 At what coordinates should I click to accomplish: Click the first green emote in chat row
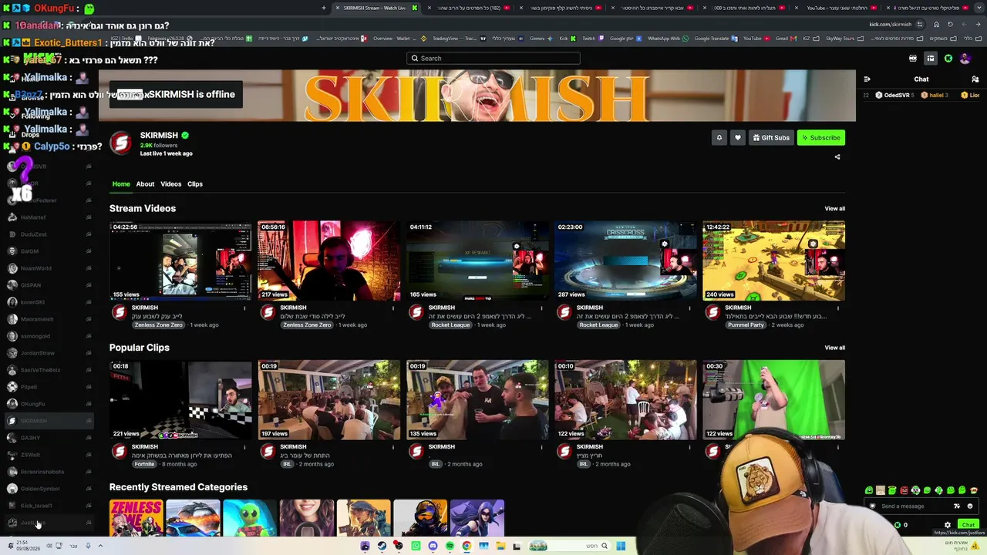coord(869,490)
